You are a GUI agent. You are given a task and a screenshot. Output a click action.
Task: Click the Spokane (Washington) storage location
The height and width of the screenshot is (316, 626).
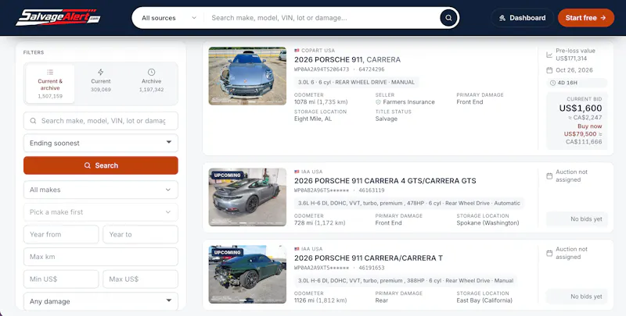coord(487,223)
